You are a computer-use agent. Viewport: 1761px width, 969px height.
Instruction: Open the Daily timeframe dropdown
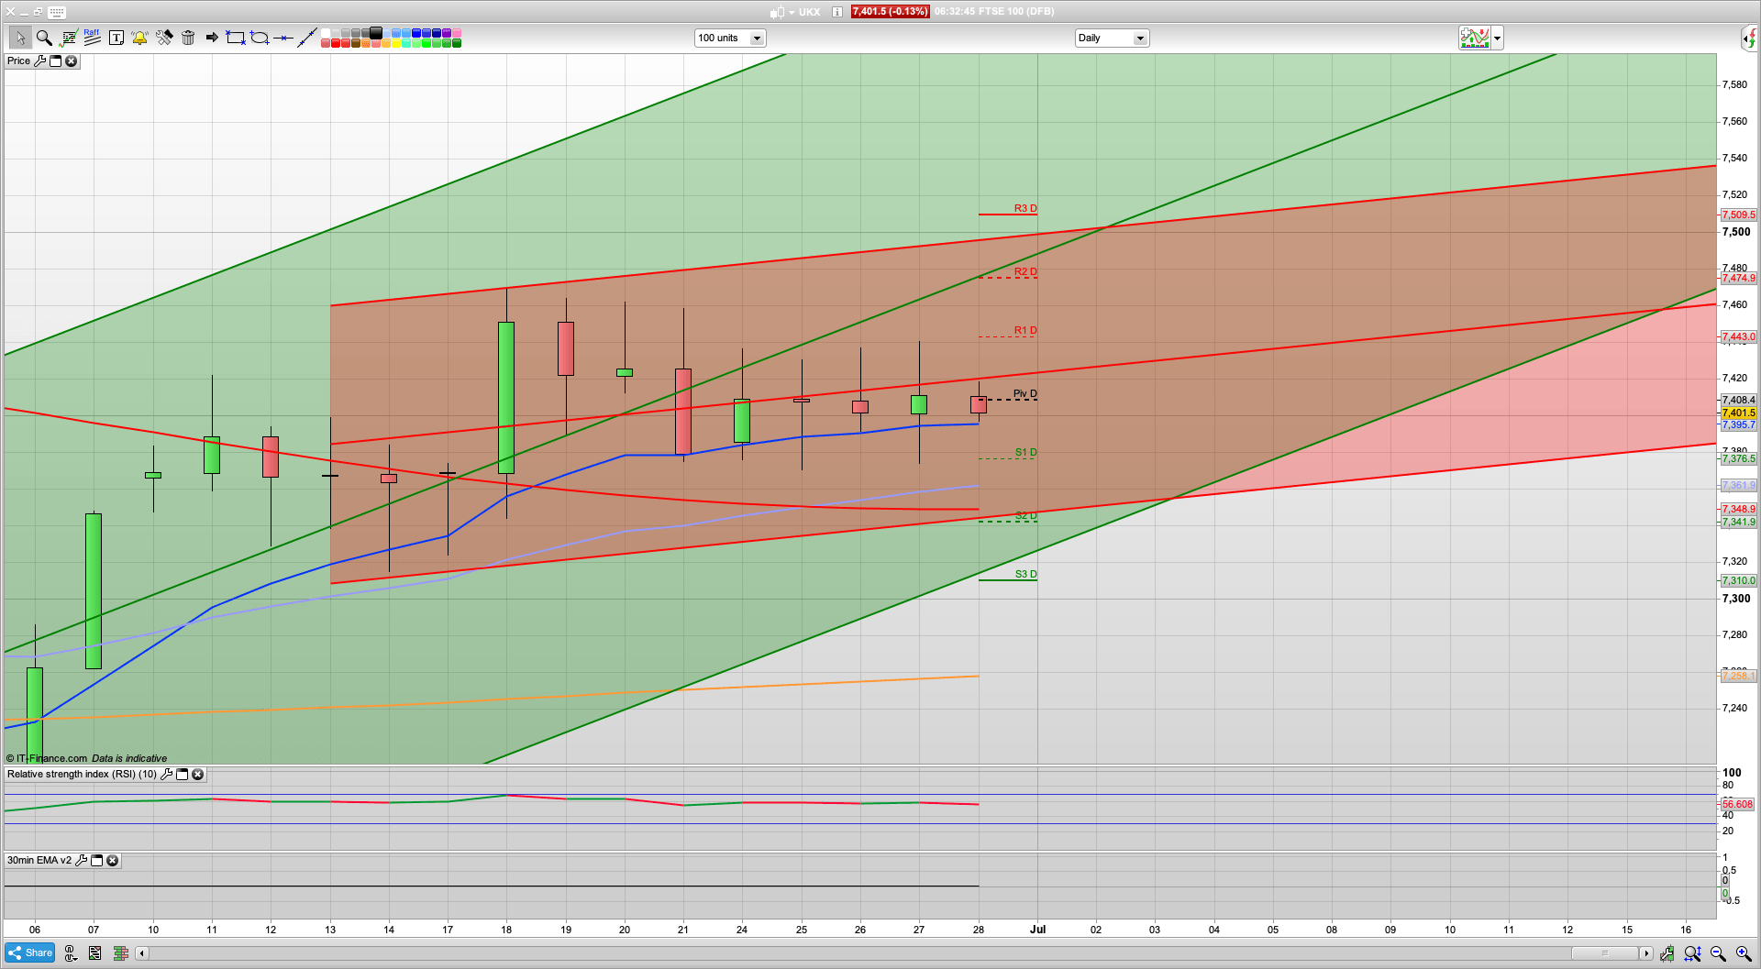coord(1112,38)
